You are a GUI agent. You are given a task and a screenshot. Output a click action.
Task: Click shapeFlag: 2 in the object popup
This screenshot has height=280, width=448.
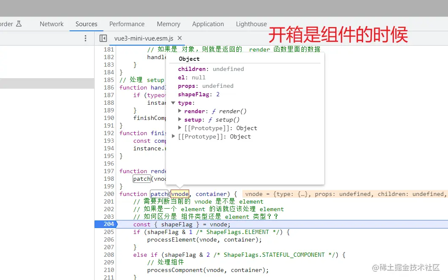pos(198,94)
